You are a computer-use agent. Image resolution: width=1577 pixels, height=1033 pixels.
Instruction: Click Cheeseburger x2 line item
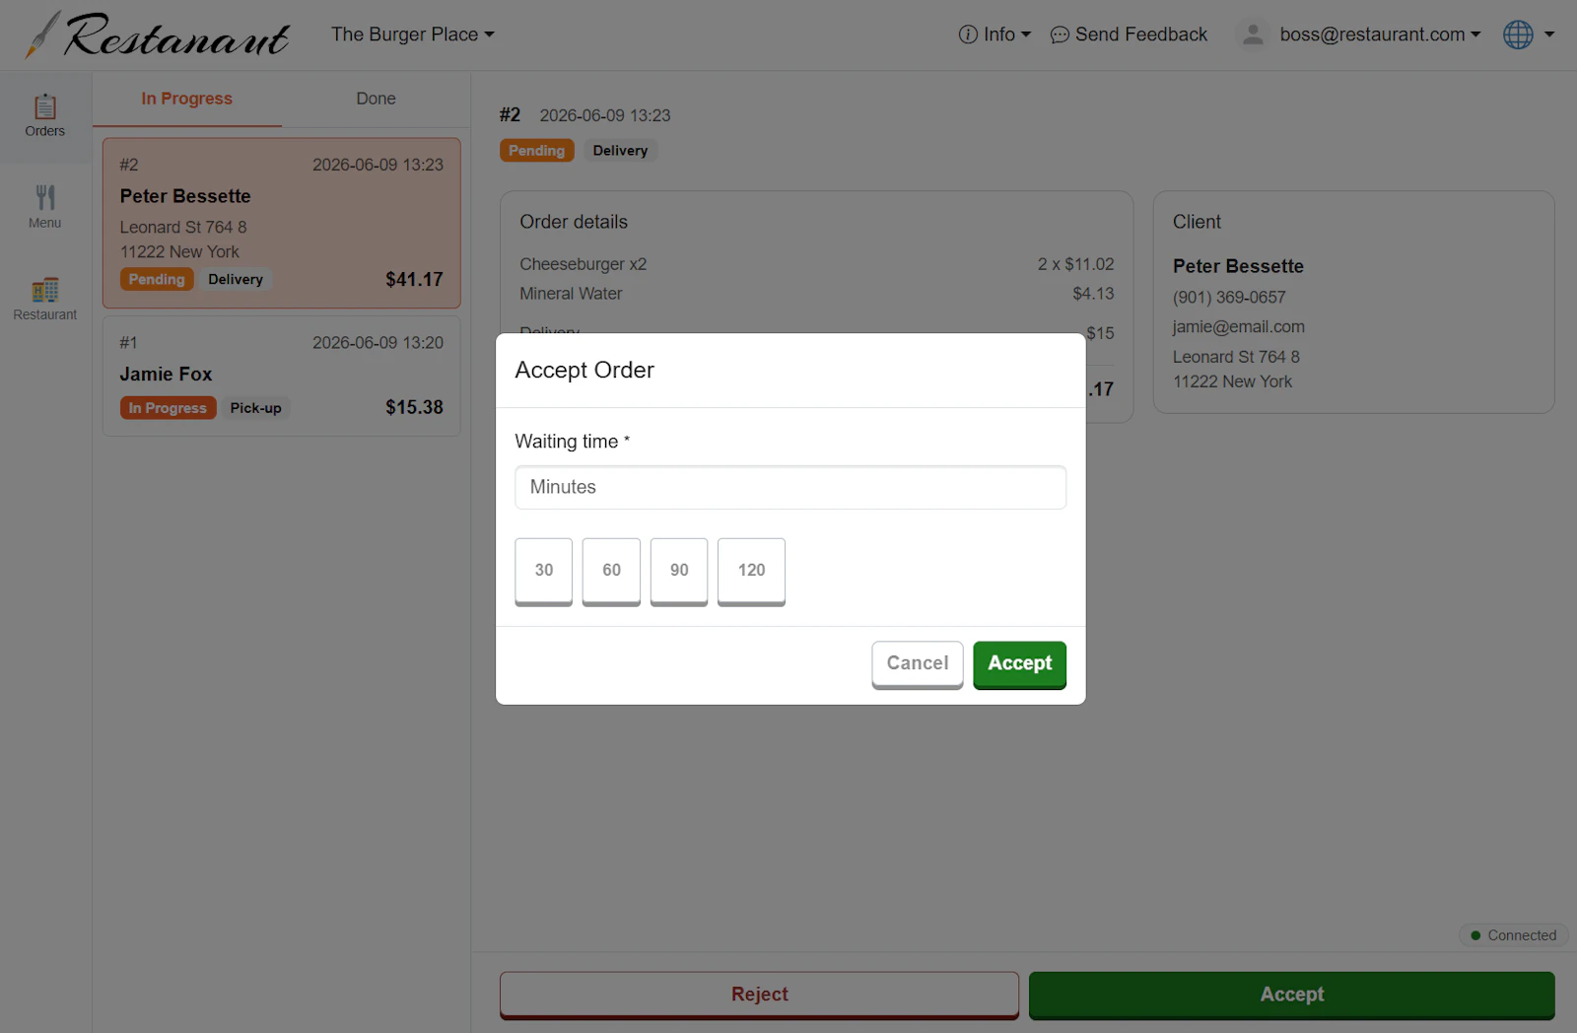pyautogui.click(x=583, y=264)
